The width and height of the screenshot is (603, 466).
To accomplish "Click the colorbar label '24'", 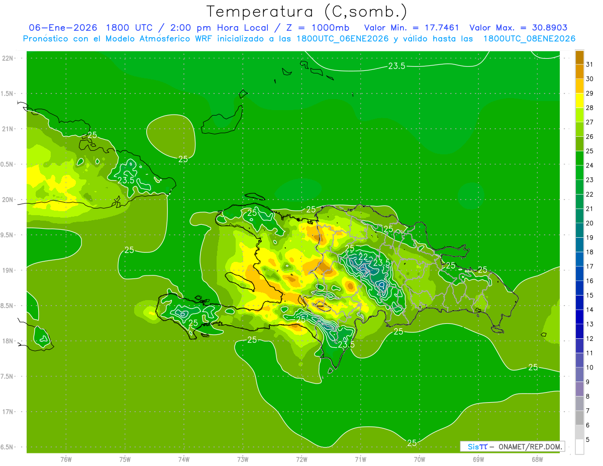I will tap(590, 165).
